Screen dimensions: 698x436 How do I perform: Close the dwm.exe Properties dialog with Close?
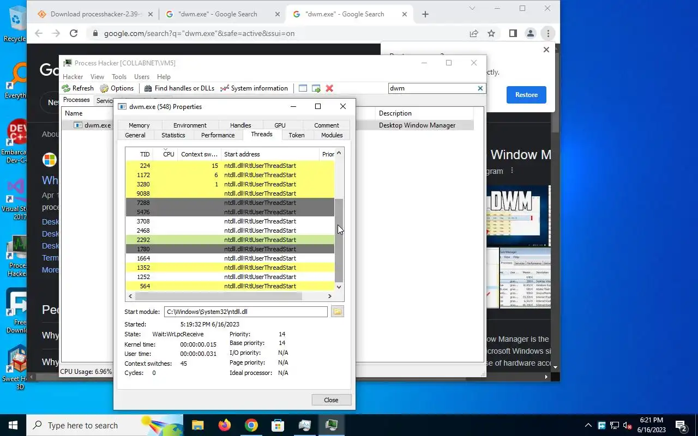tap(331, 400)
